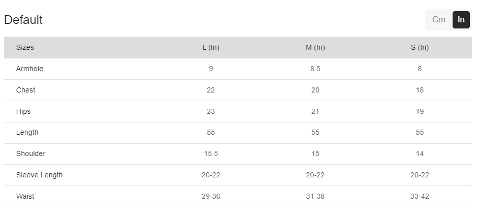Click the Sizes column header
Image resolution: width=479 pixels, height=217 pixels.
click(25, 47)
